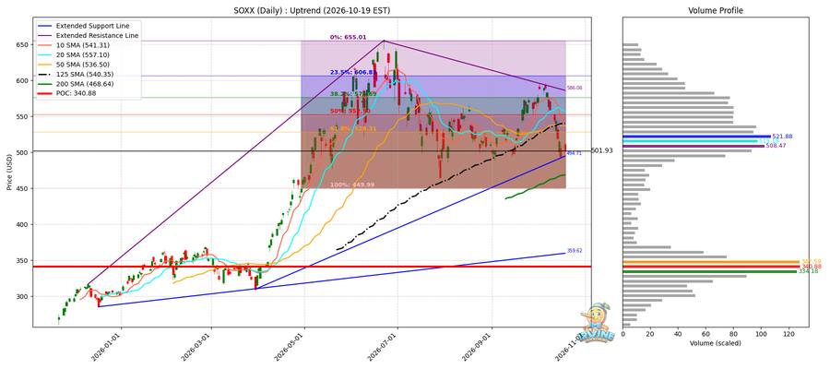Image resolution: width=830 pixels, height=369 pixels.
Task: Click the '120' volume axis tick
Action: [x=789, y=334]
